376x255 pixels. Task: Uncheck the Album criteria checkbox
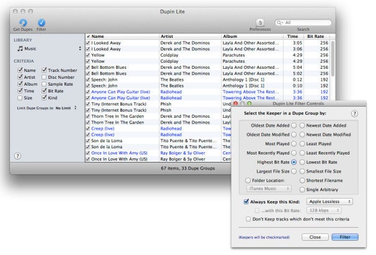tap(20, 84)
